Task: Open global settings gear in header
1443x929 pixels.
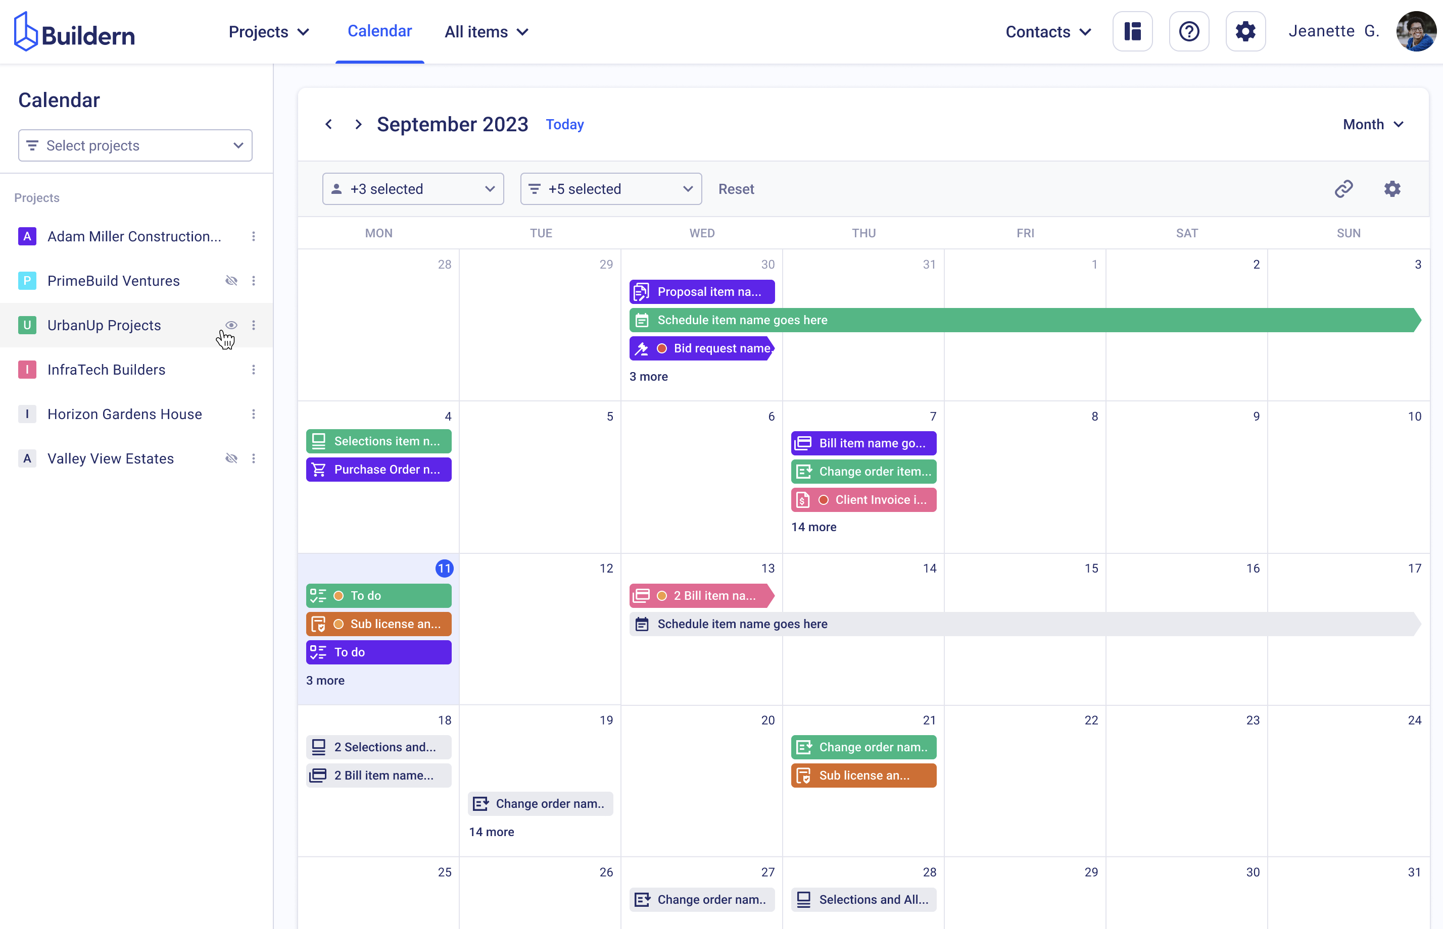Action: coord(1245,31)
